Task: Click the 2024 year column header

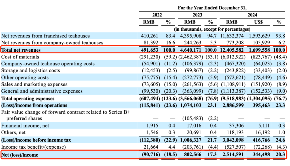Action: (x=252, y=15)
